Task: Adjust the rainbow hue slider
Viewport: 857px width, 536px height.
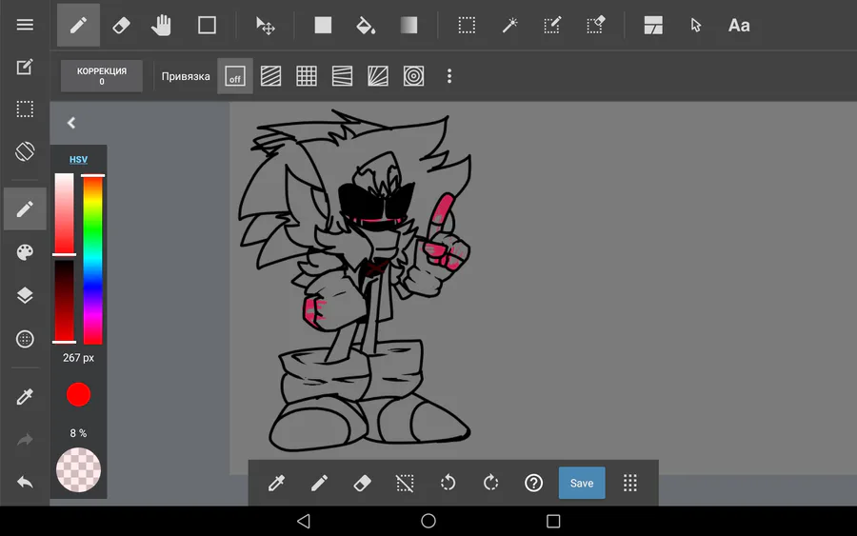Action: point(93,260)
